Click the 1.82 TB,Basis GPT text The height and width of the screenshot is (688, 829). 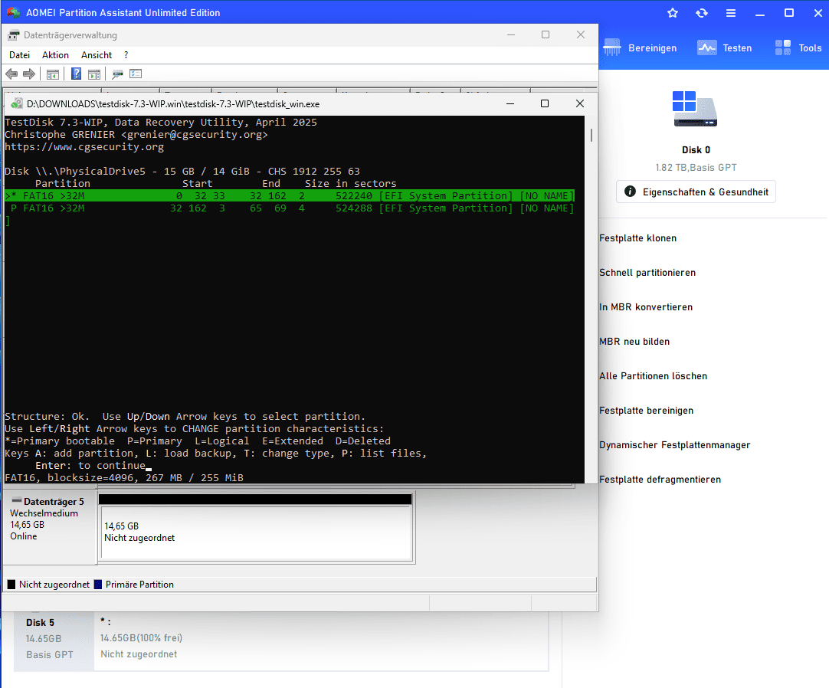[x=696, y=168]
